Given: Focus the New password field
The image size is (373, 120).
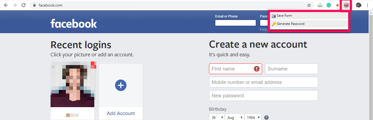Looking at the screenshot, I should (x=263, y=96).
